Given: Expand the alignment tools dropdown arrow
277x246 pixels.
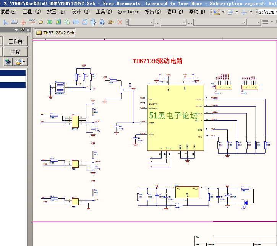Looking at the screenshot, I should [237, 12].
